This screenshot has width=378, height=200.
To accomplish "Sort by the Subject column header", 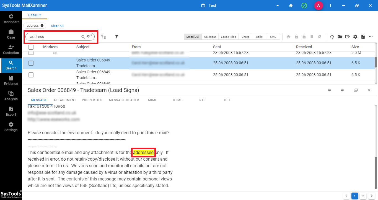I will point(83,47).
